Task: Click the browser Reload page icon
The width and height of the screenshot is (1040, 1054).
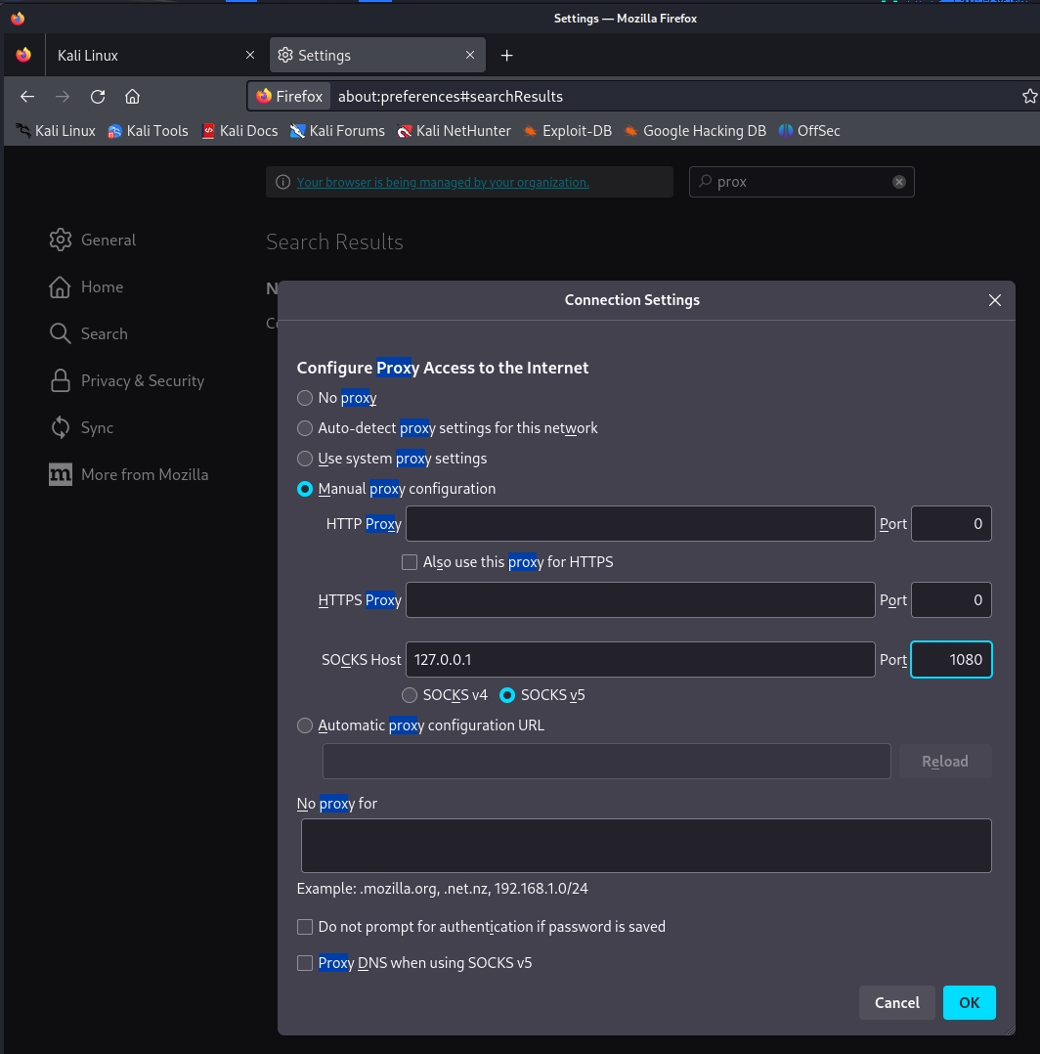Action: coord(98,96)
